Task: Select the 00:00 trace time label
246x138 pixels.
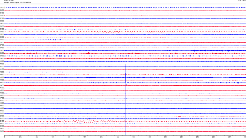Action: pos(2,7)
